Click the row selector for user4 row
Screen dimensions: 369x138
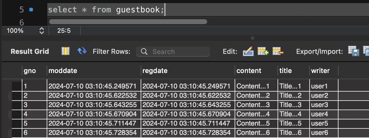17,114
